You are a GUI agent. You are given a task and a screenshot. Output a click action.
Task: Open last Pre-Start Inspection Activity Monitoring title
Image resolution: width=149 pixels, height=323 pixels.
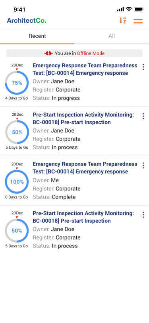pos(83,217)
